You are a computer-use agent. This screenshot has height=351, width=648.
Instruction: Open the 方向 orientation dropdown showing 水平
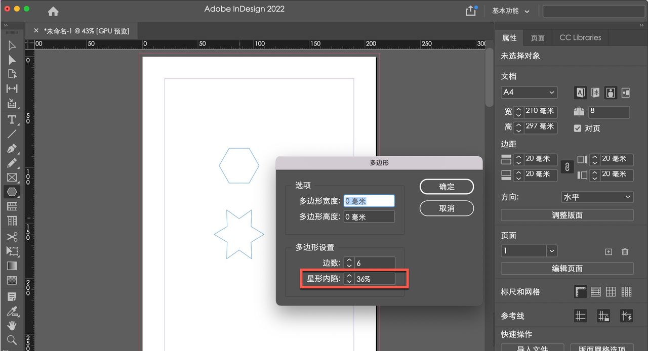(596, 197)
